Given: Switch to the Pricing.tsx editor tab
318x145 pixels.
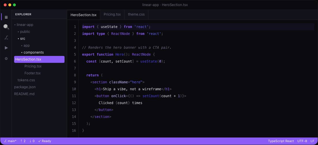Looking at the screenshot, I should [x=112, y=14].
